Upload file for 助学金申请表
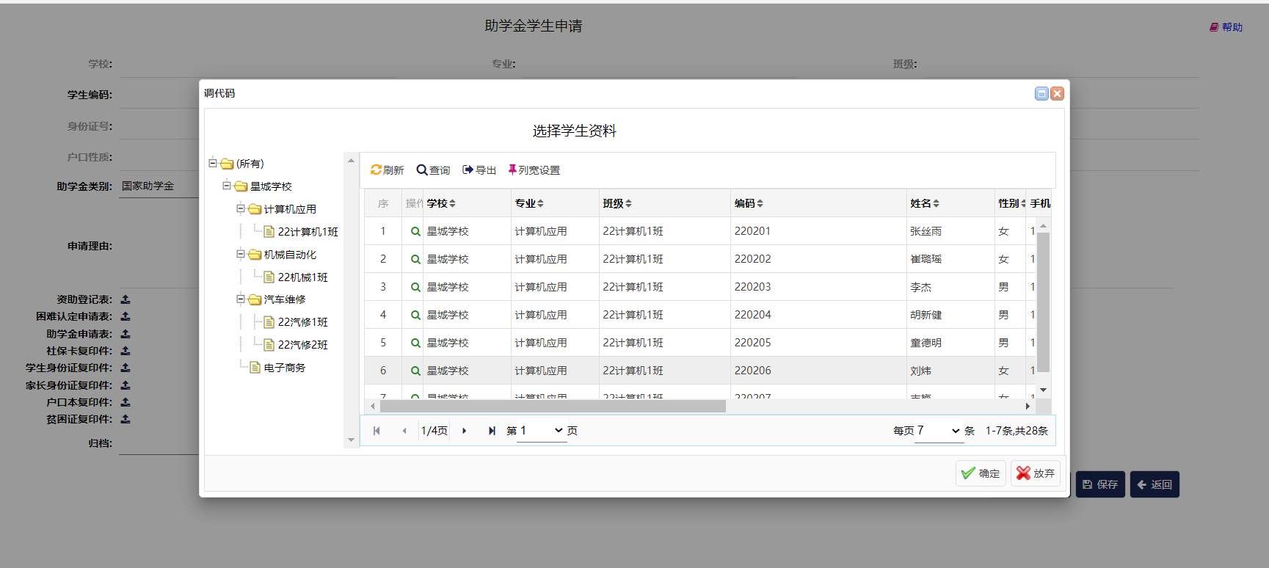The width and height of the screenshot is (1269, 568). click(126, 334)
